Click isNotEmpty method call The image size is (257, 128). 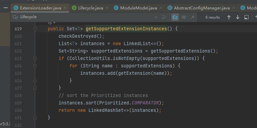click(x=126, y=58)
